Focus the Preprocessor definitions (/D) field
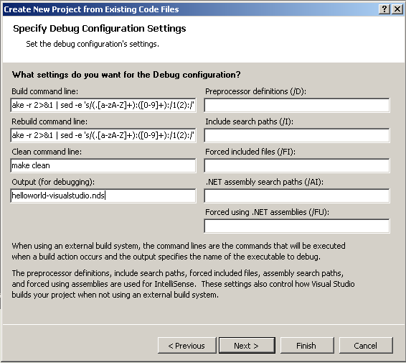406x363 pixels. [x=297, y=105]
